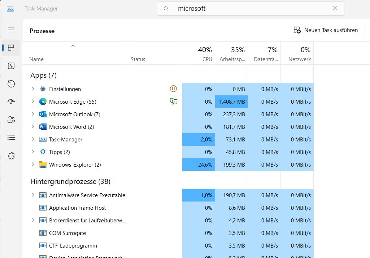This screenshot has height=258, width=370.
Task: Open the Performance (Leistung) sidebar page
Action: pos(11,66)
